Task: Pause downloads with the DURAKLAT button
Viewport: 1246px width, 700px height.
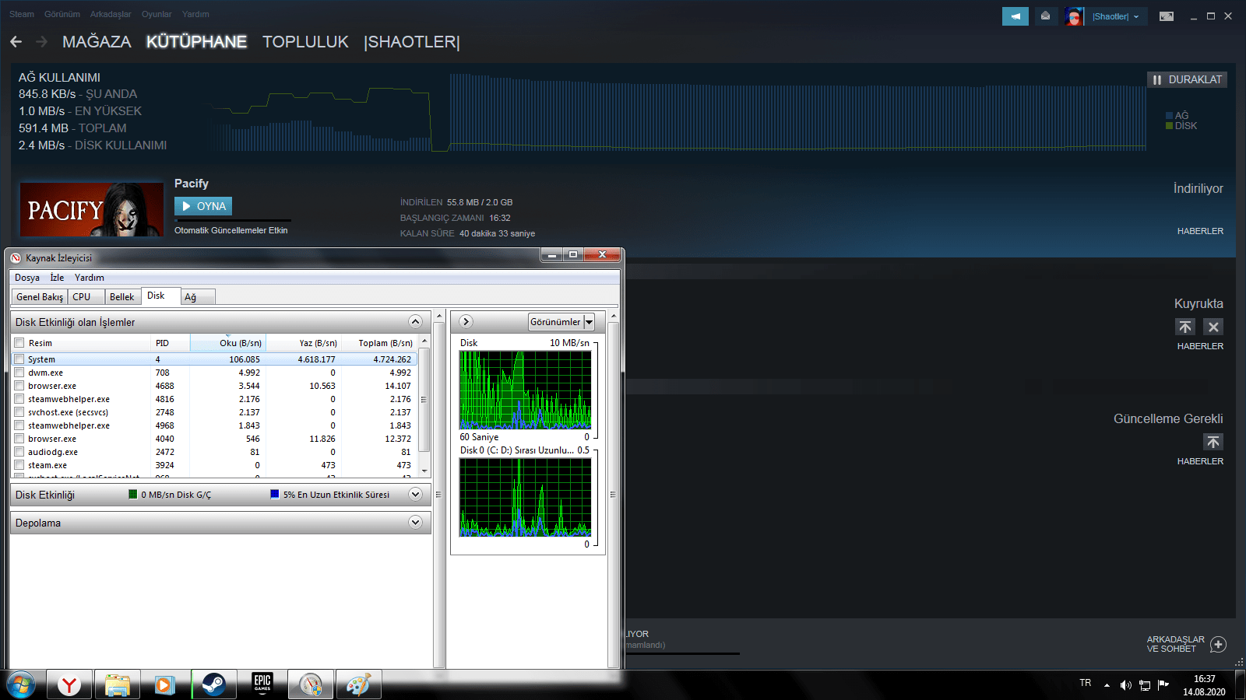Action: point(1188,79)
